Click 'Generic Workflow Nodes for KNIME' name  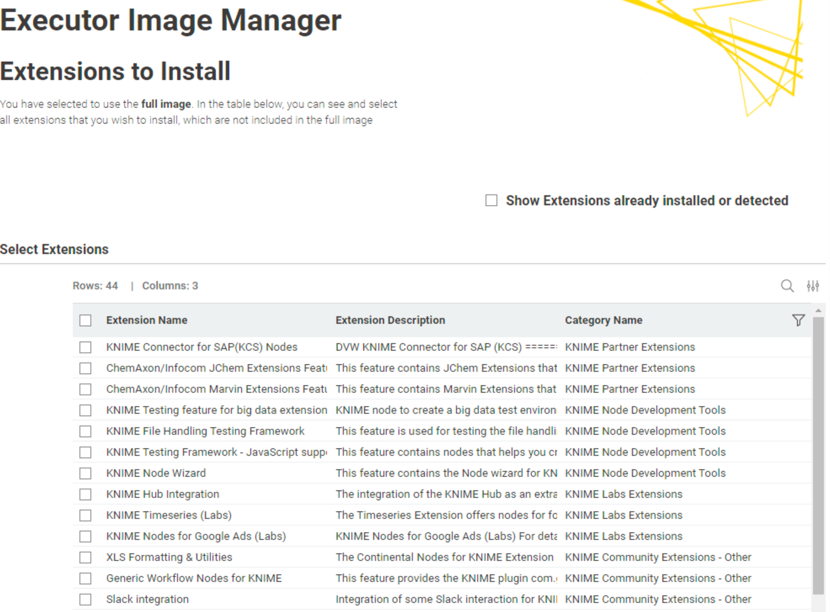tap(194, 578)
